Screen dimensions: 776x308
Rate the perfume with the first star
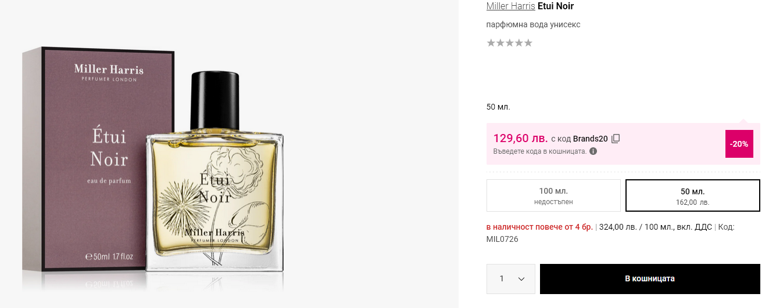[x=491, y=43]
